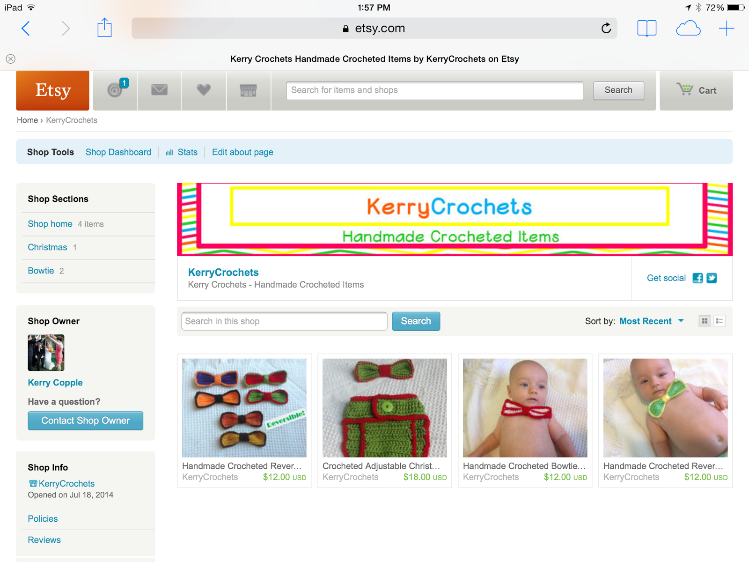Open the Your Shop storefront icon
Image resolution: width=749 pixels, height=562 pixels.
point(248,90)
